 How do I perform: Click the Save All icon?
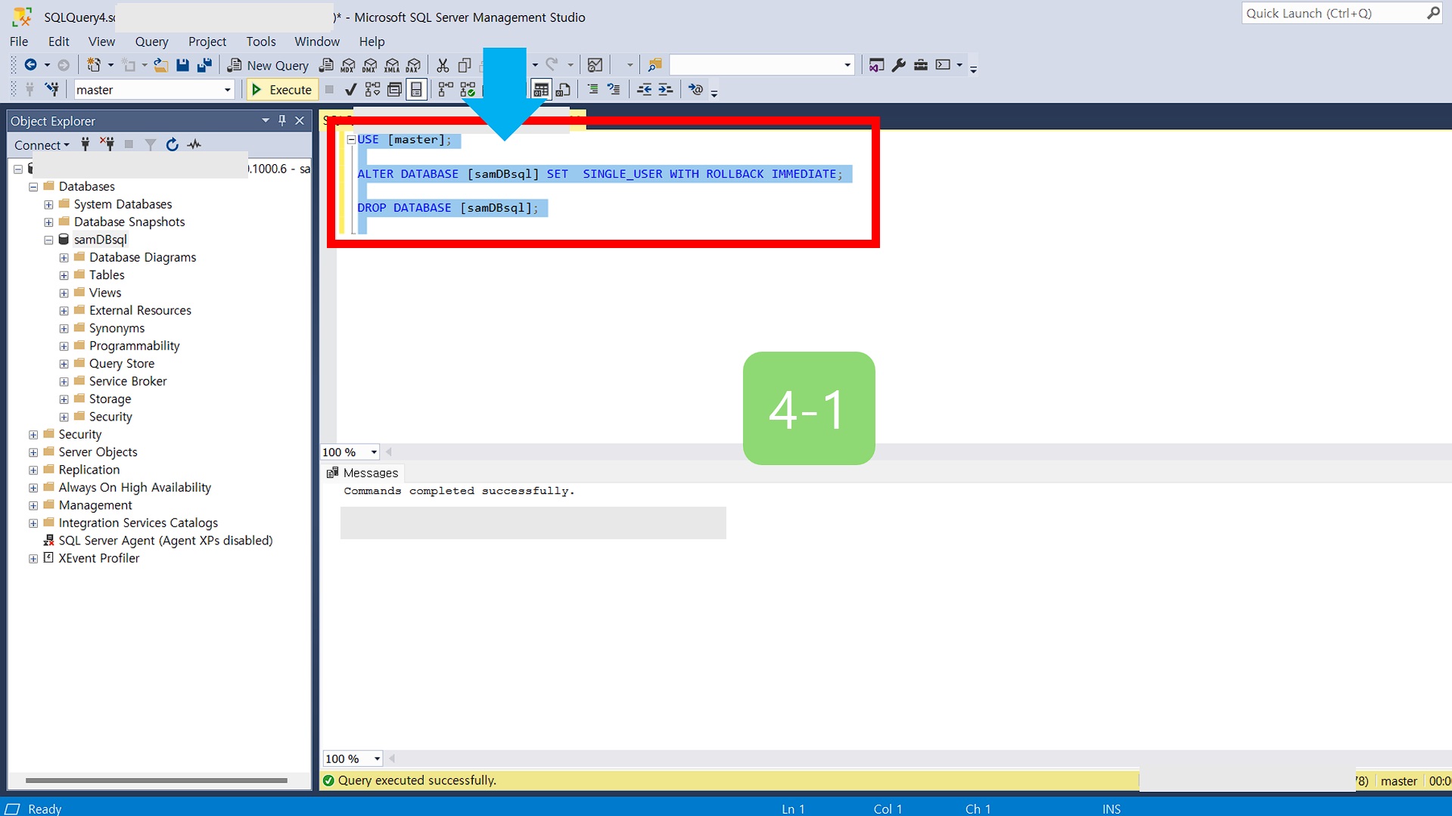tap(204, 65)
